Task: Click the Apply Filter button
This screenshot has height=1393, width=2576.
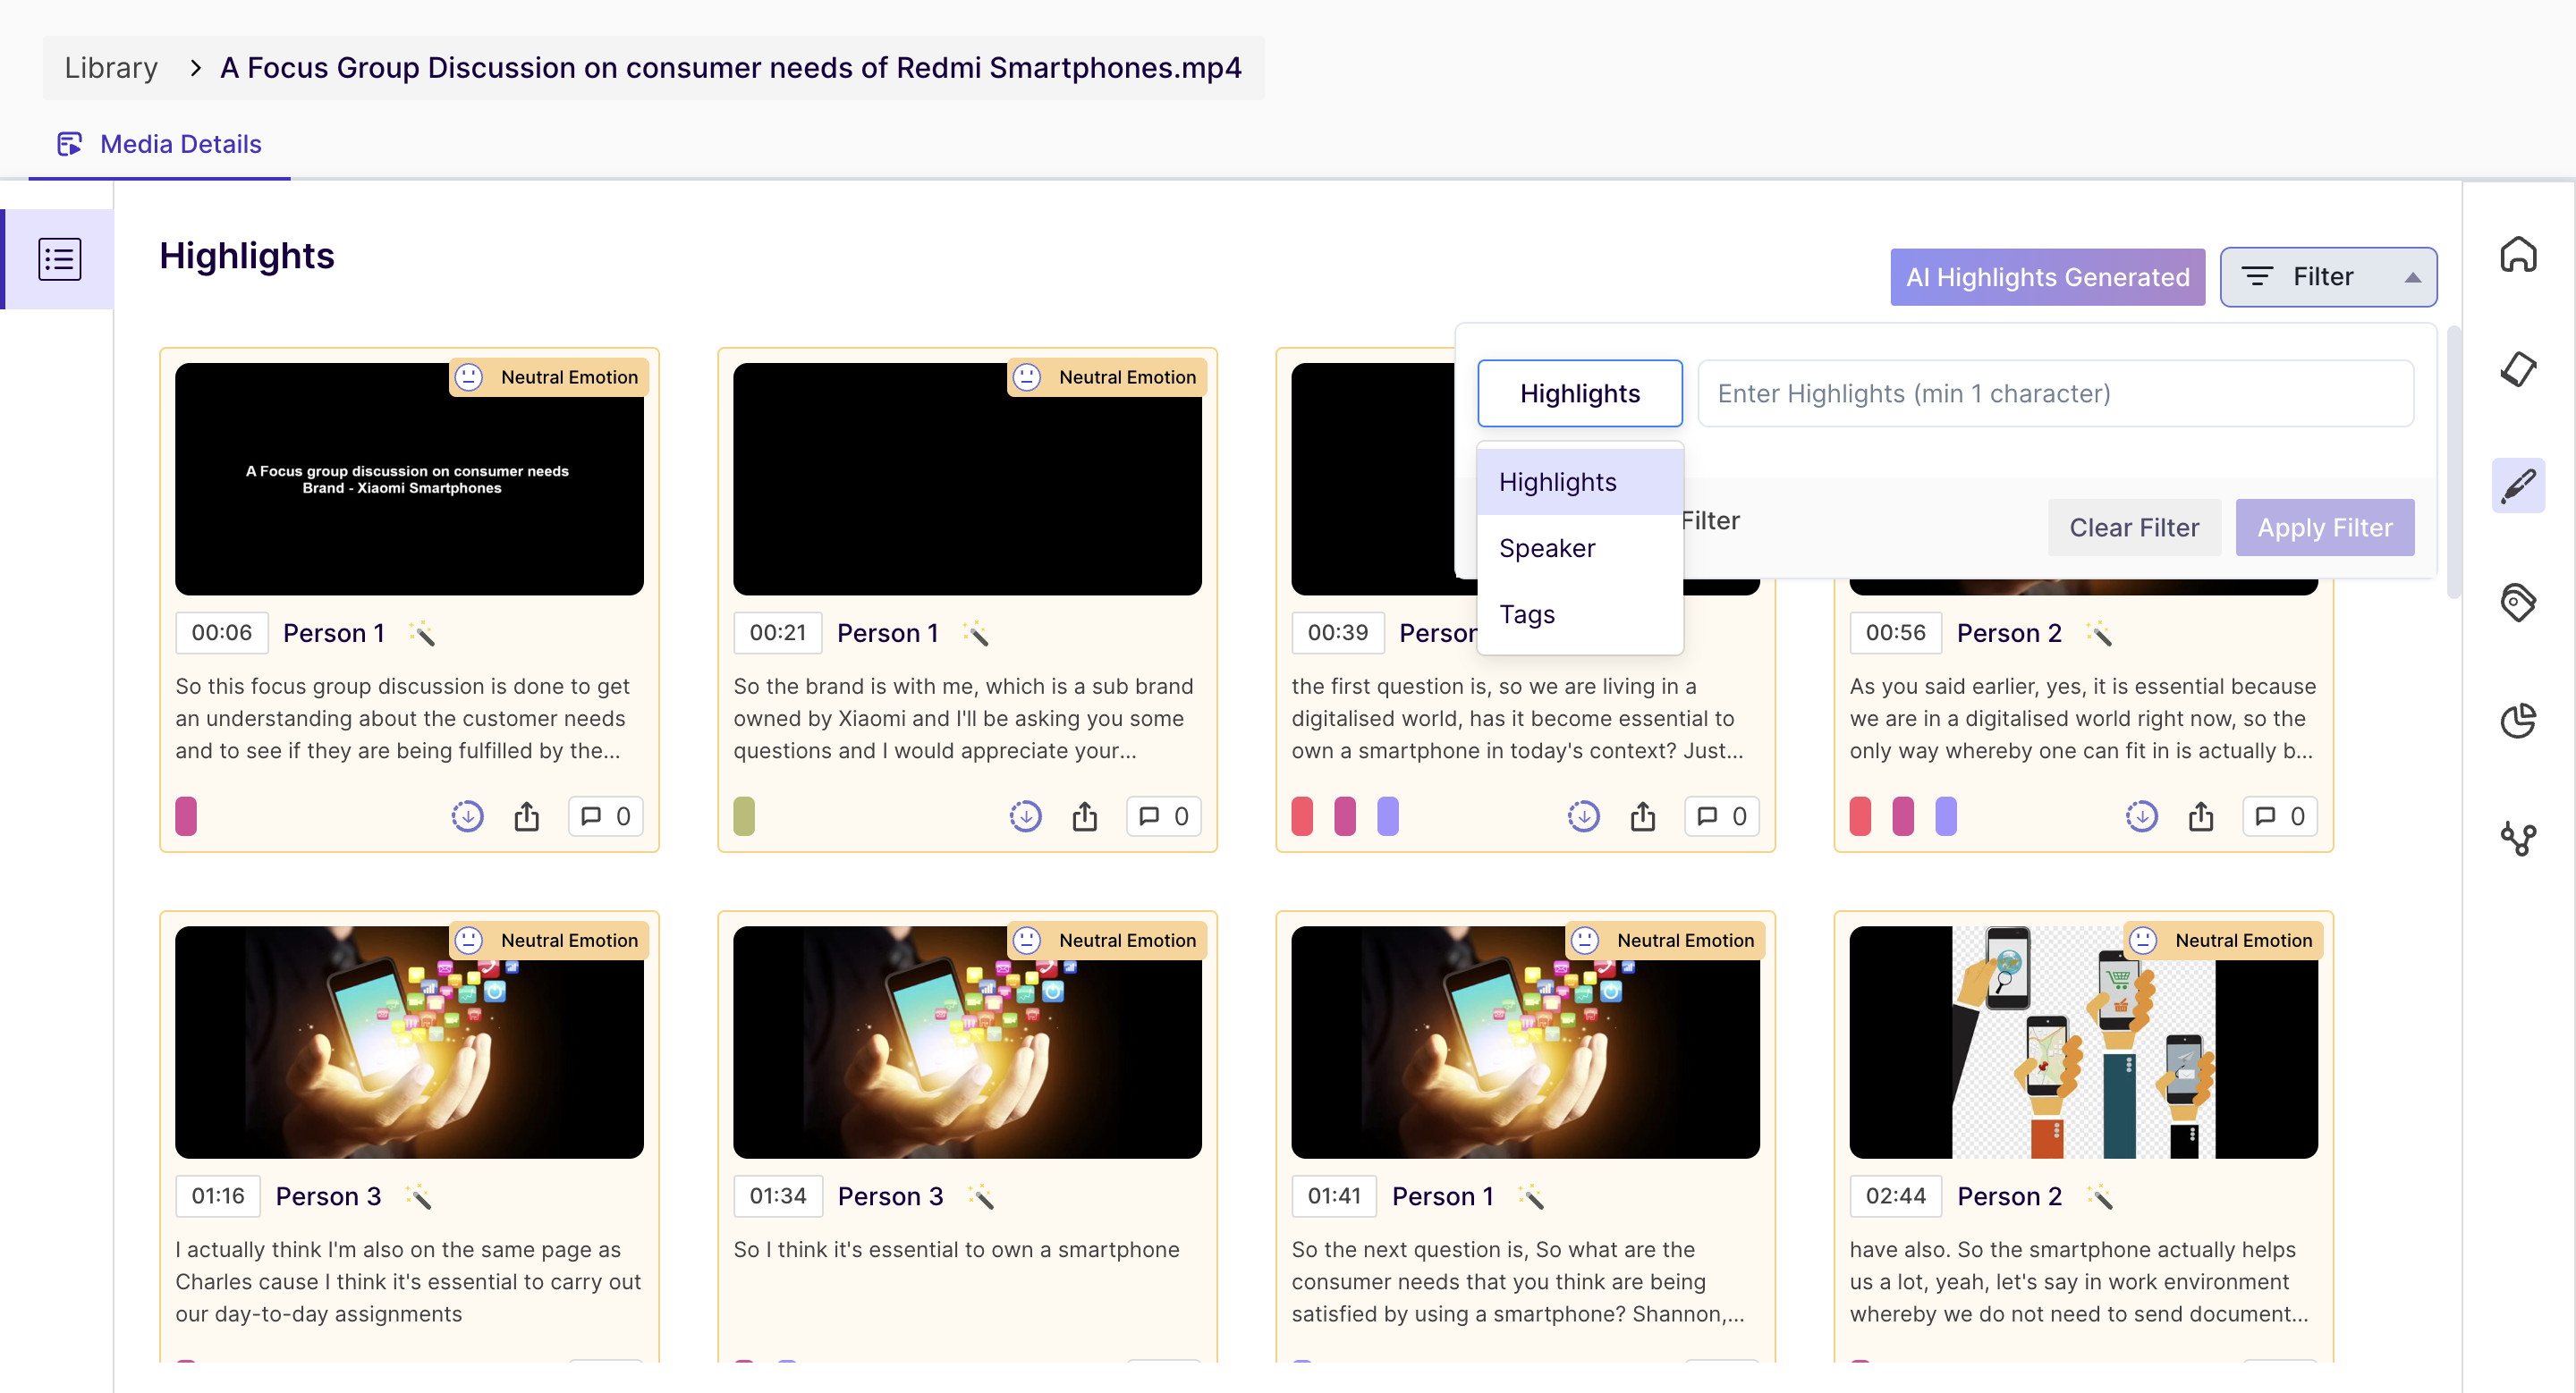Action: [2325, 528]
